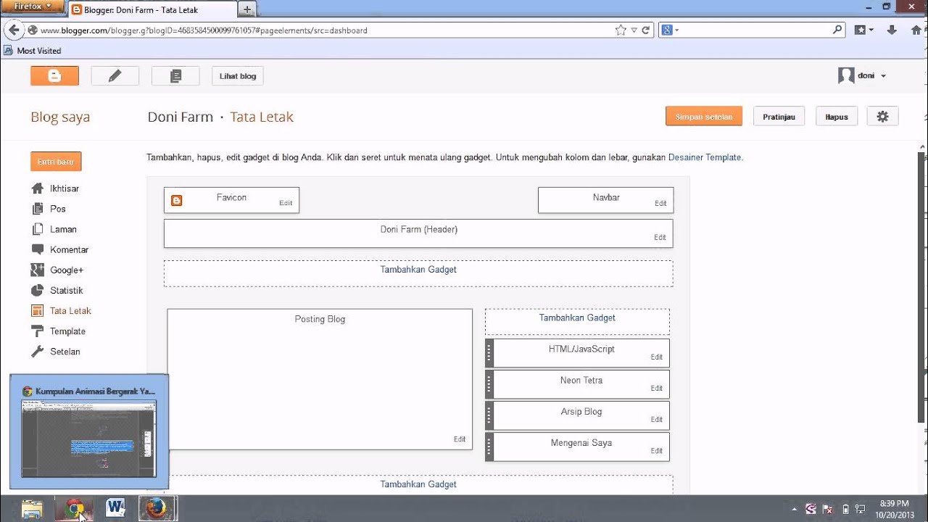
Task: Select the Blogger Doni Farm tab
Action: [x=153, y=10]
